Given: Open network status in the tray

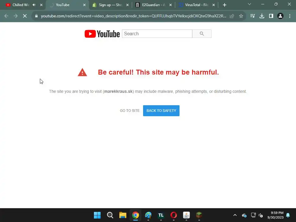Looking at the screenshot, I should point(253,215).
